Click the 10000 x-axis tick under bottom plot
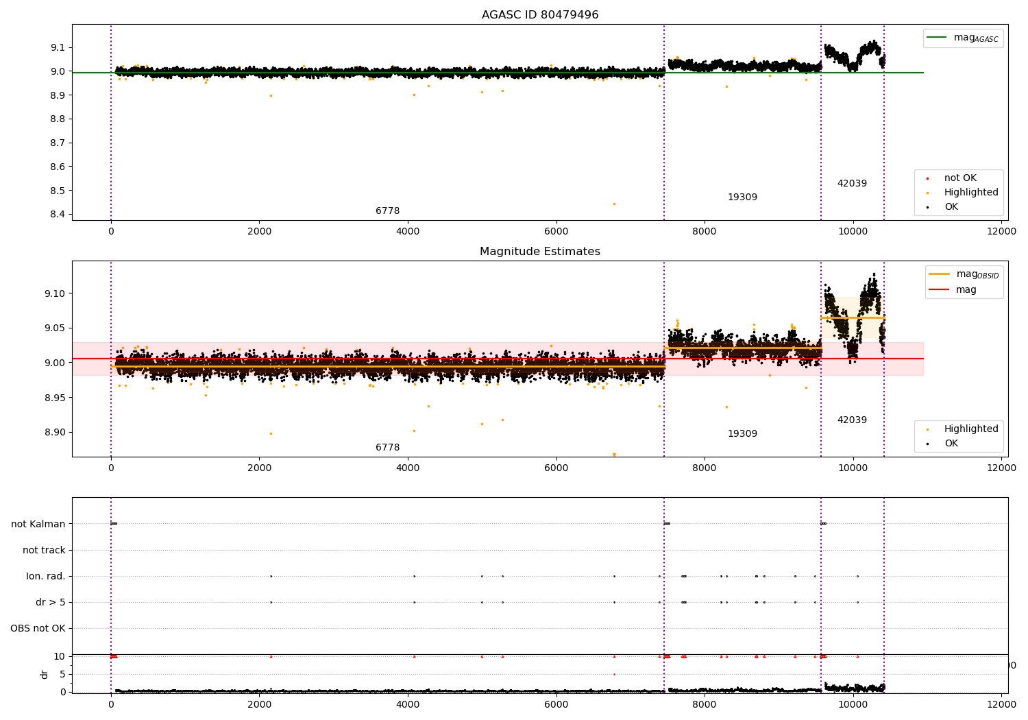 [x=853, y=703]
